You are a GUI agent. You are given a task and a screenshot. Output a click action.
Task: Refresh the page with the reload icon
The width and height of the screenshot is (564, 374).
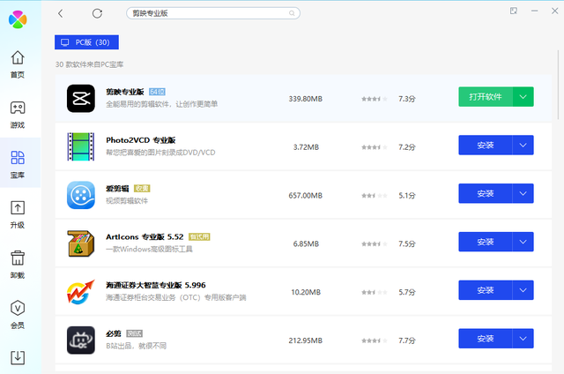point(97,13)
